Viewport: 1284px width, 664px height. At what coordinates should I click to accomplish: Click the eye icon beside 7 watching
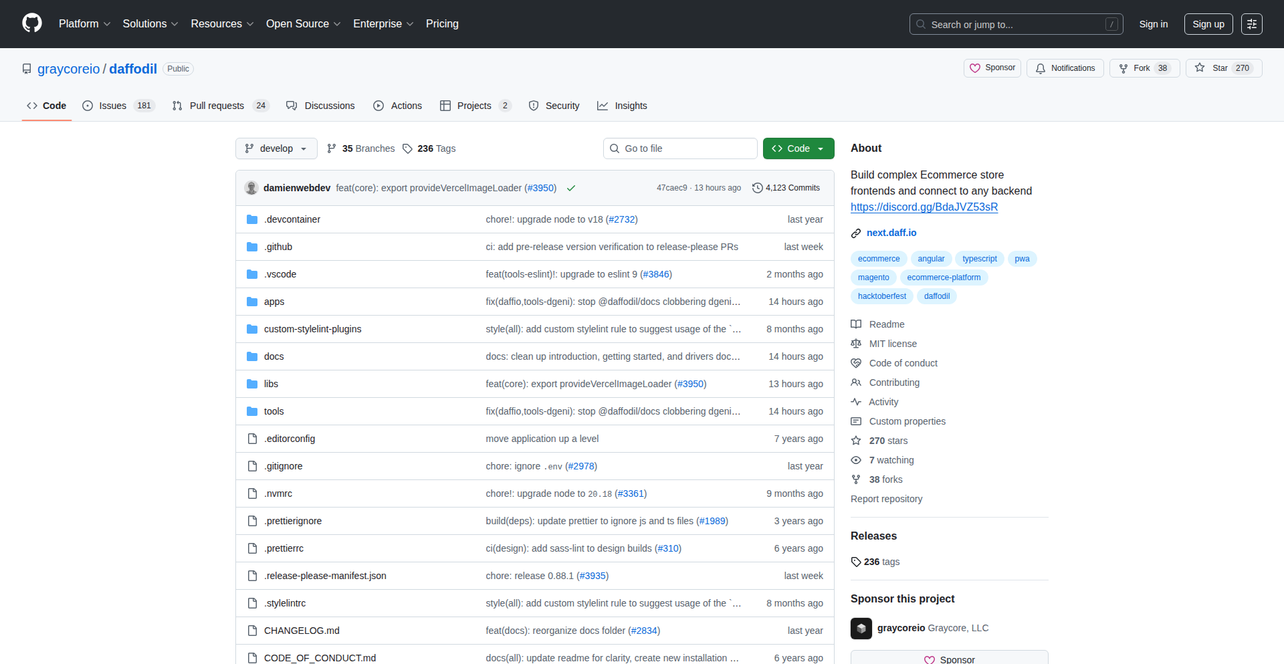[x=856, y=460]
